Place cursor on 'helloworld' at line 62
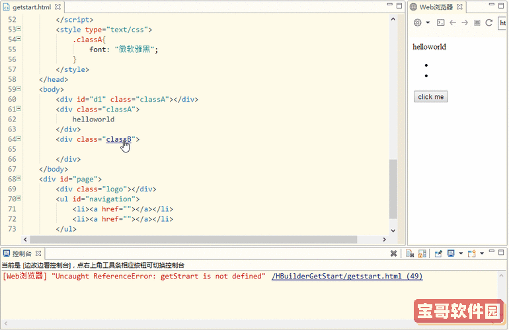 click(x=93, y=119)
